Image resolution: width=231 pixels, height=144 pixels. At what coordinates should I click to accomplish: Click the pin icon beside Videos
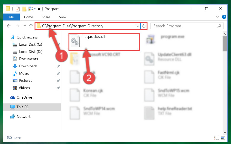(59, 88)
